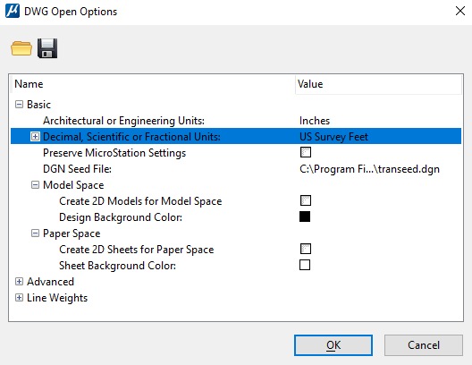Collapse the Paper Space group
472x365 pixels.
click(x=35, y=233)
